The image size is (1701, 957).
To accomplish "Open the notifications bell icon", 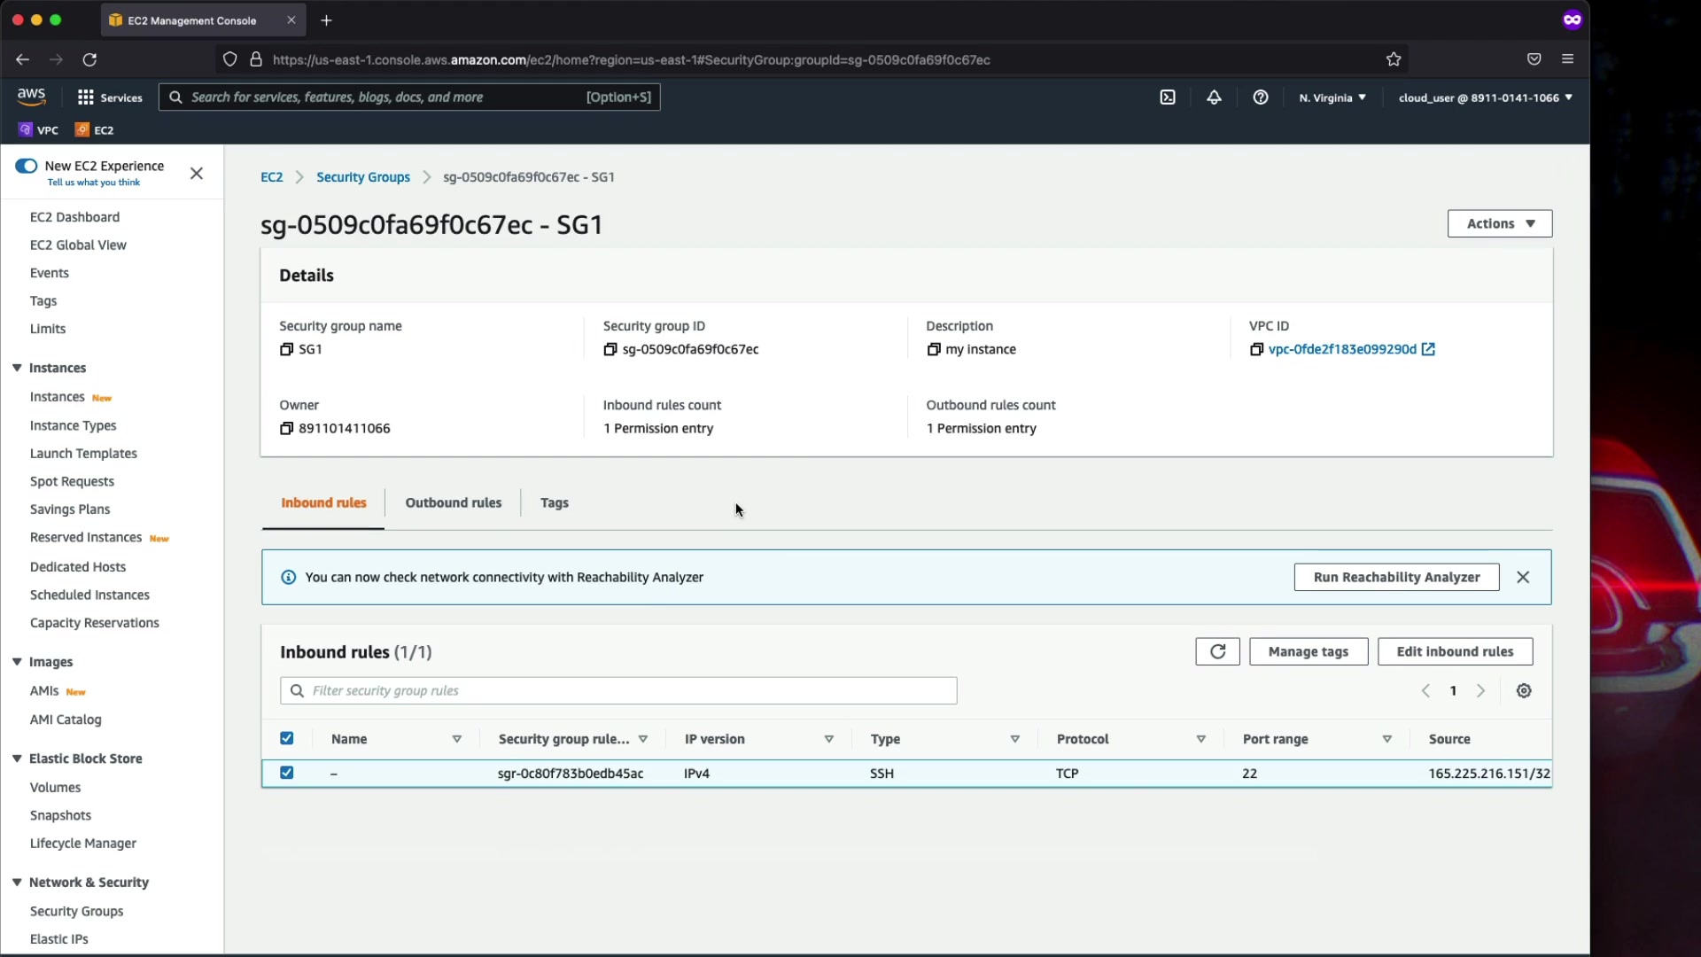I will 1214,97.
